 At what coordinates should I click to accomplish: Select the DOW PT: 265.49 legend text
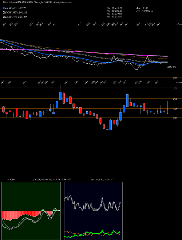tap(16, 17)
